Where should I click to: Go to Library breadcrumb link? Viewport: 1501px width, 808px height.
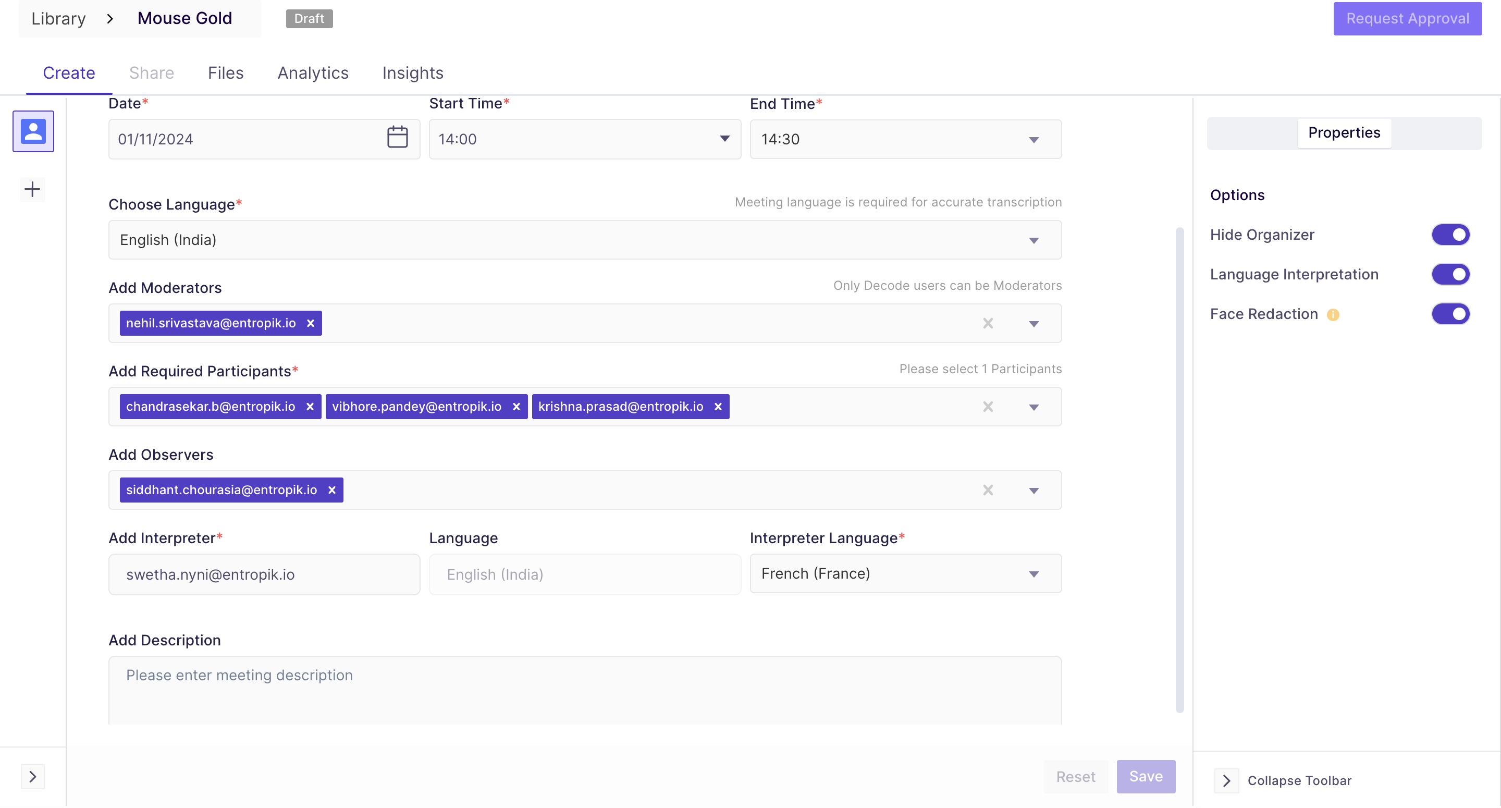[58, 19]
